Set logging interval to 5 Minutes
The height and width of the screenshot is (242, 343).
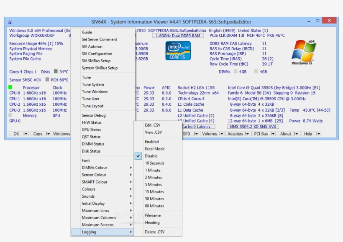pos(158,185)
